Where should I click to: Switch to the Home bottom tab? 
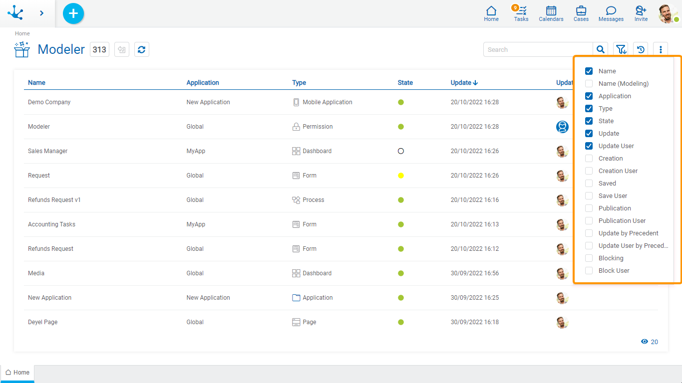[17, 373]
